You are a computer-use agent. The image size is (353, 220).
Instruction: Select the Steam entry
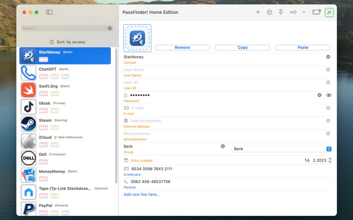pos(65,124)
